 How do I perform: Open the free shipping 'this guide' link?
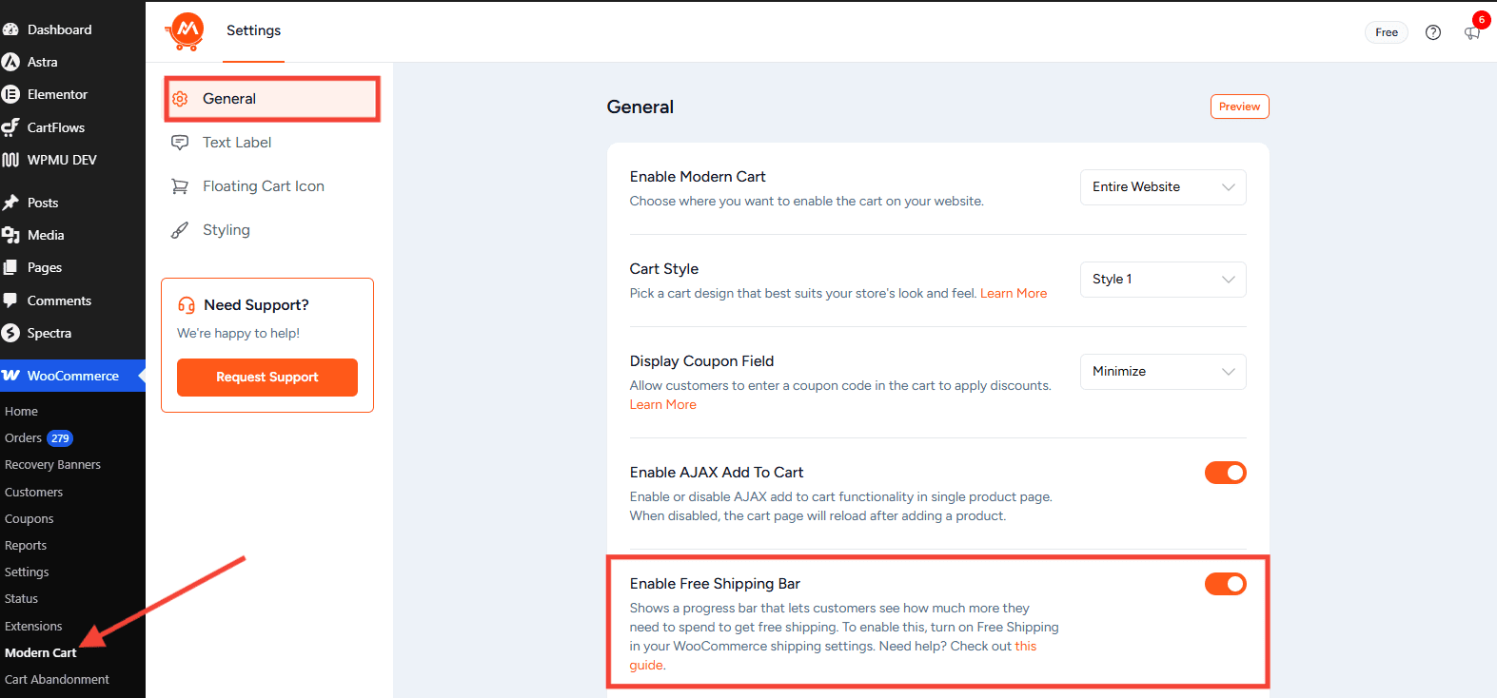(1025, 647)
